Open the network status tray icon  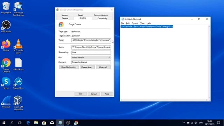[x=192, y=123]
